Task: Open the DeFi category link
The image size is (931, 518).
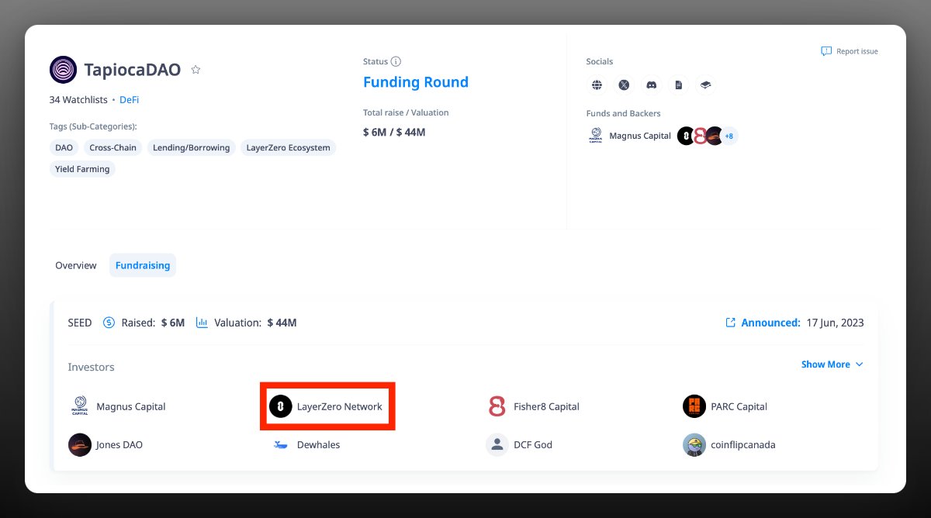Action: pos(130,100)
